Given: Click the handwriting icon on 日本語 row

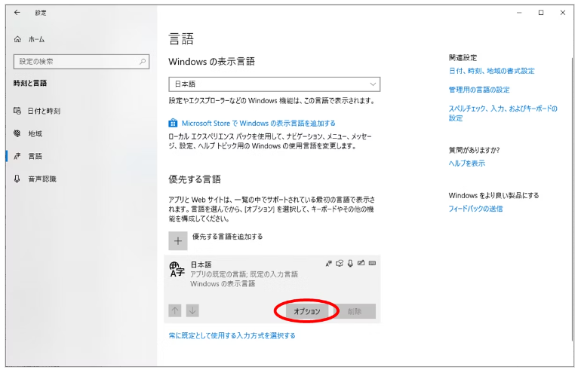Looking at the screenshot, I should pos(361,263).
